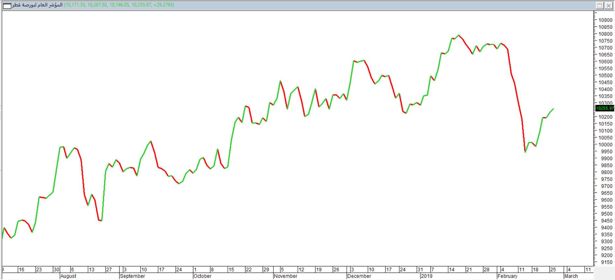615x280 pixels.
Task: Click the 10800 price axis label
Action: (605, 34)
